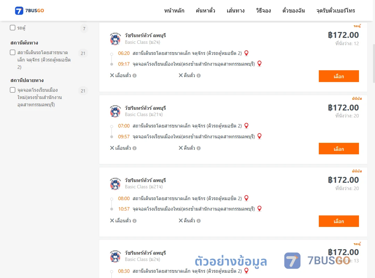Click operator logo on the 07:00 trip card
Viewport: 375px width, 278px height.
click(x=115, y=111)
